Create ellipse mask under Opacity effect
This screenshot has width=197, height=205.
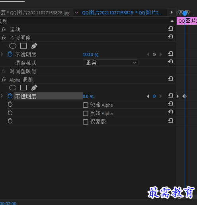(13, 46)
